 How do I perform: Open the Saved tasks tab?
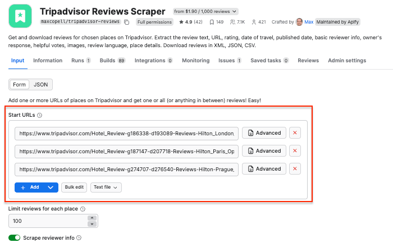click(269, 61)
